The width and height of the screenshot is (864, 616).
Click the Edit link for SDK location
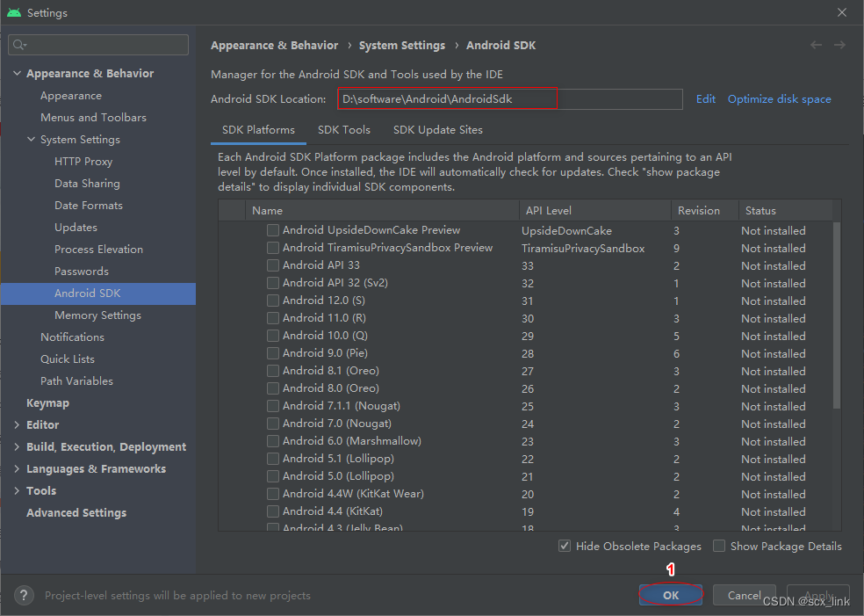[705, 99]
